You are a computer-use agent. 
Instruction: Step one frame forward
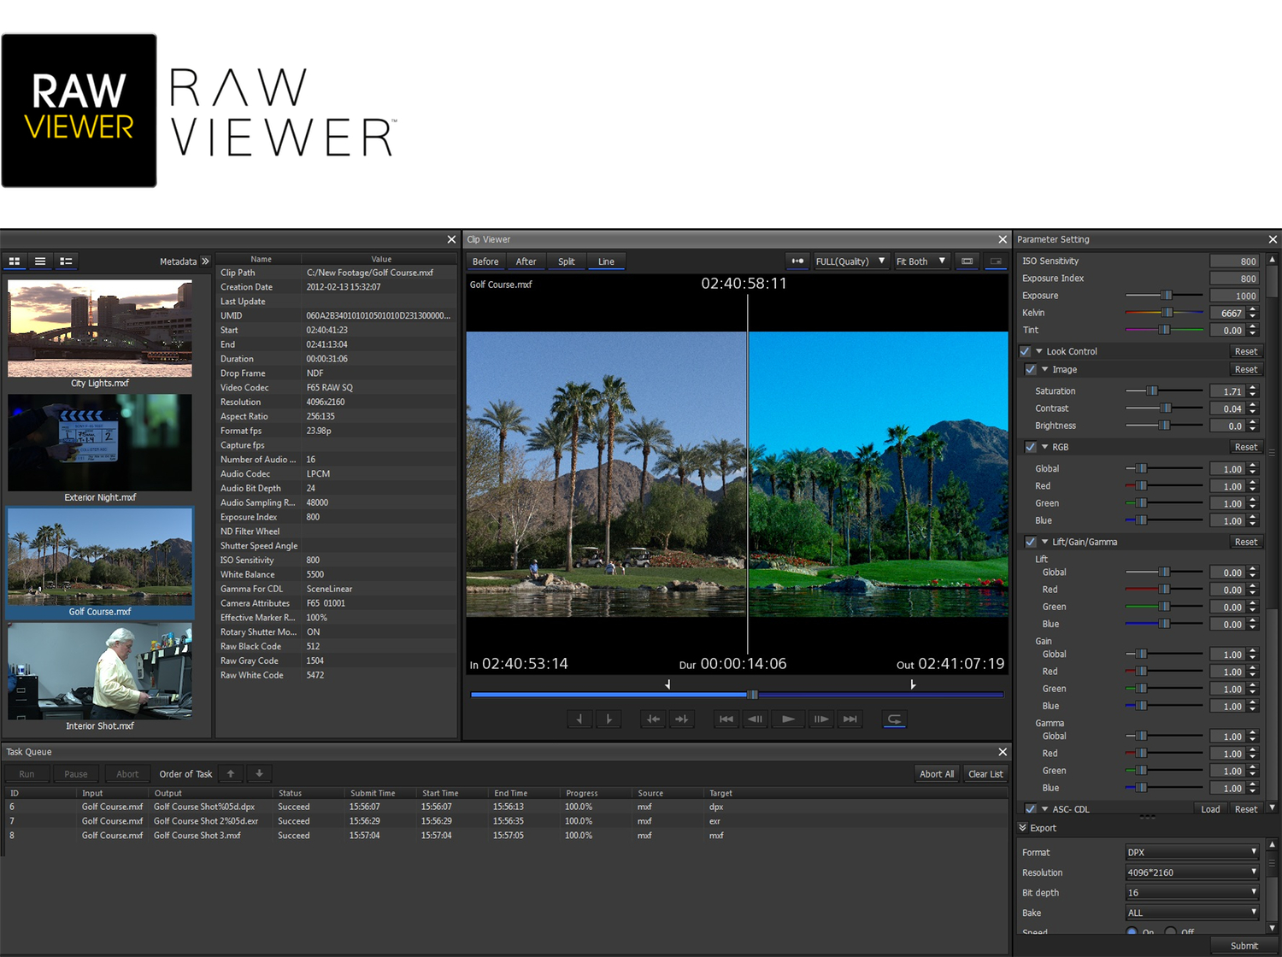(820, 719)
